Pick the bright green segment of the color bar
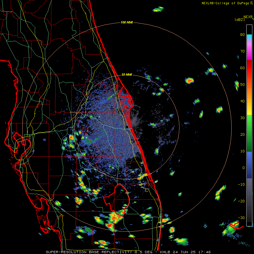Viewport: 254px width, 254px height. [x=249, y=121]
